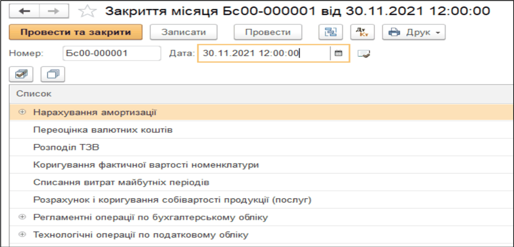
Task: Add document to favorites with the star icon
Action: 87,12
